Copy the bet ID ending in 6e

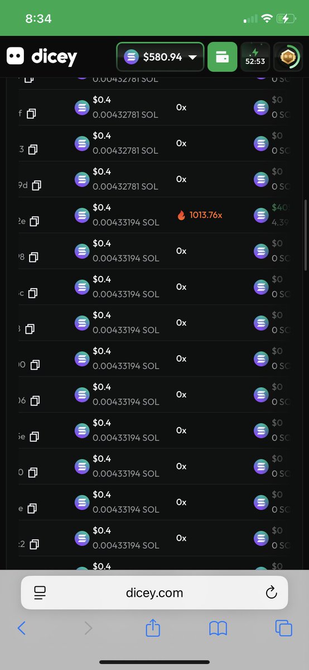tap(34, 437)
